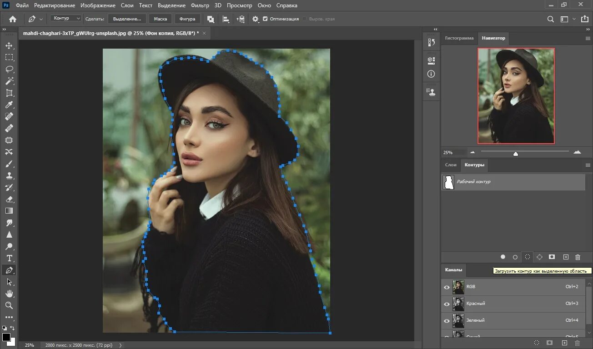Switch to the Гистограмма tab
Viewport: 593px width, 349px height.
[x=459, y=38]
